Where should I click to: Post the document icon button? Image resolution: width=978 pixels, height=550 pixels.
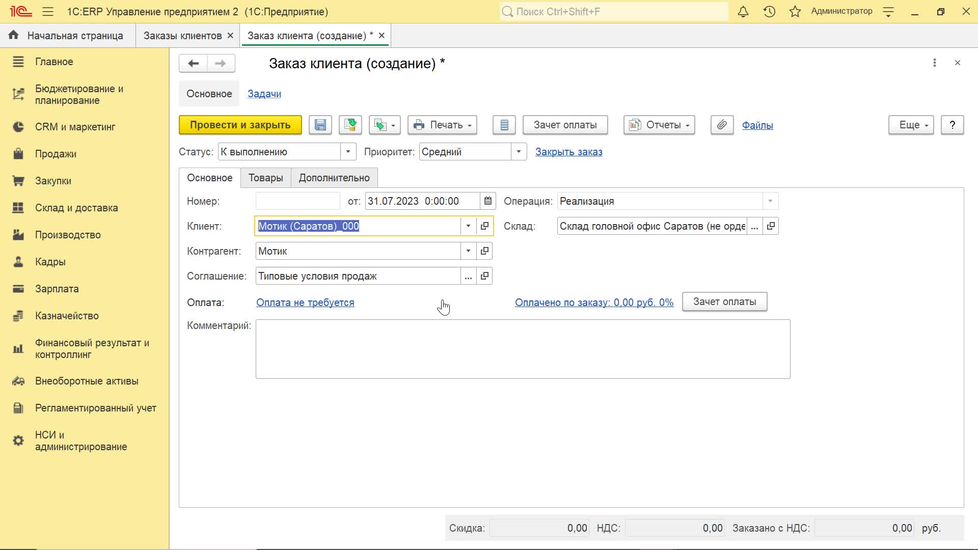pos(350,125)
